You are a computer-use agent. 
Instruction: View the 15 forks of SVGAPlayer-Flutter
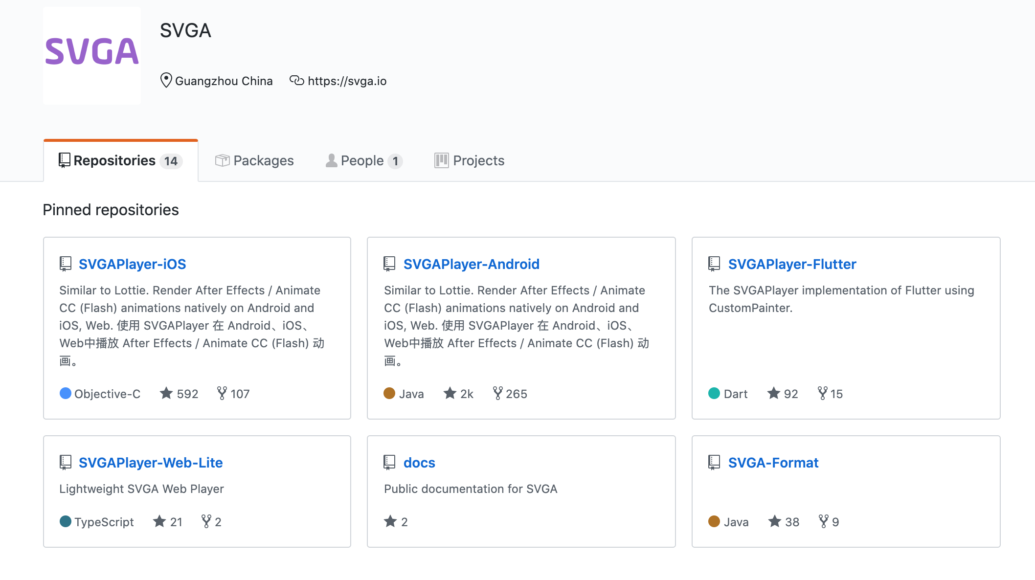[830, 394]
